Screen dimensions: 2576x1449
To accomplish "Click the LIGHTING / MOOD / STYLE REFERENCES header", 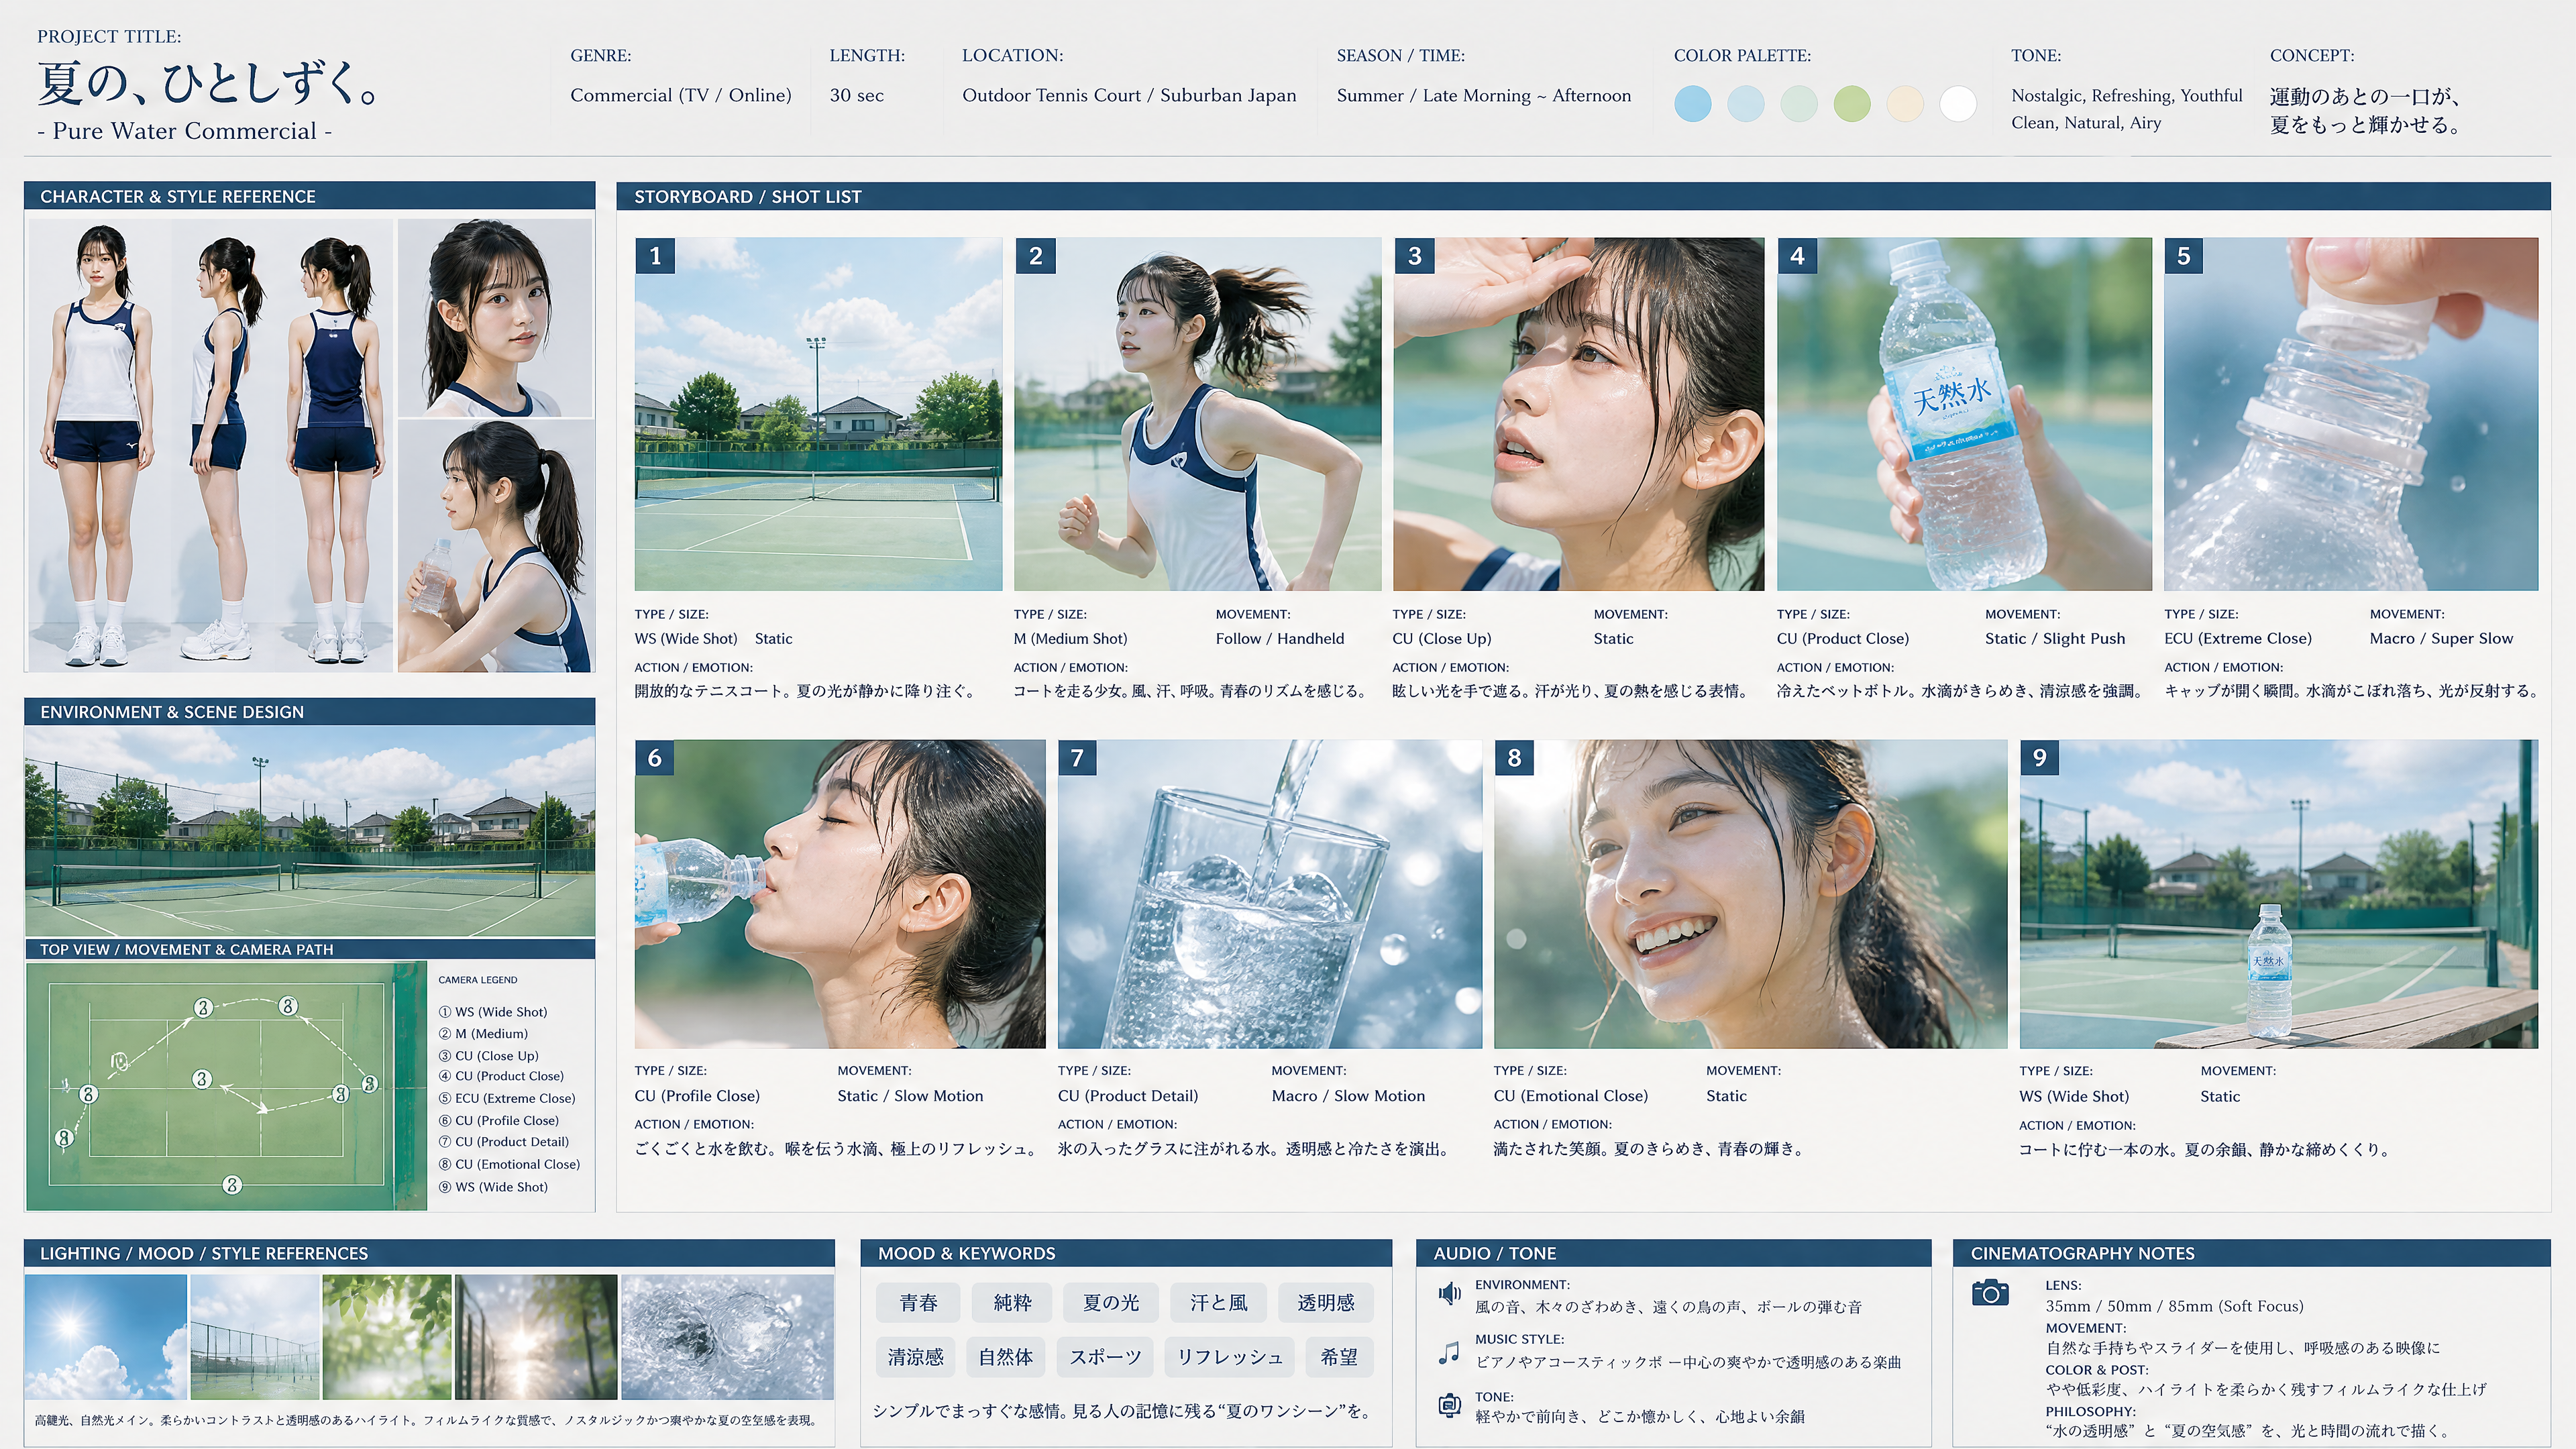I will (429, 1253).
